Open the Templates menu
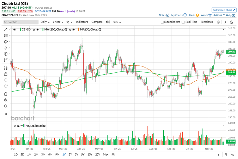The height and width of the screenshot is (159, 238). (207, 22)
